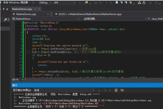
Task: Toggle bookmark on current line
Action: (117, 3)
